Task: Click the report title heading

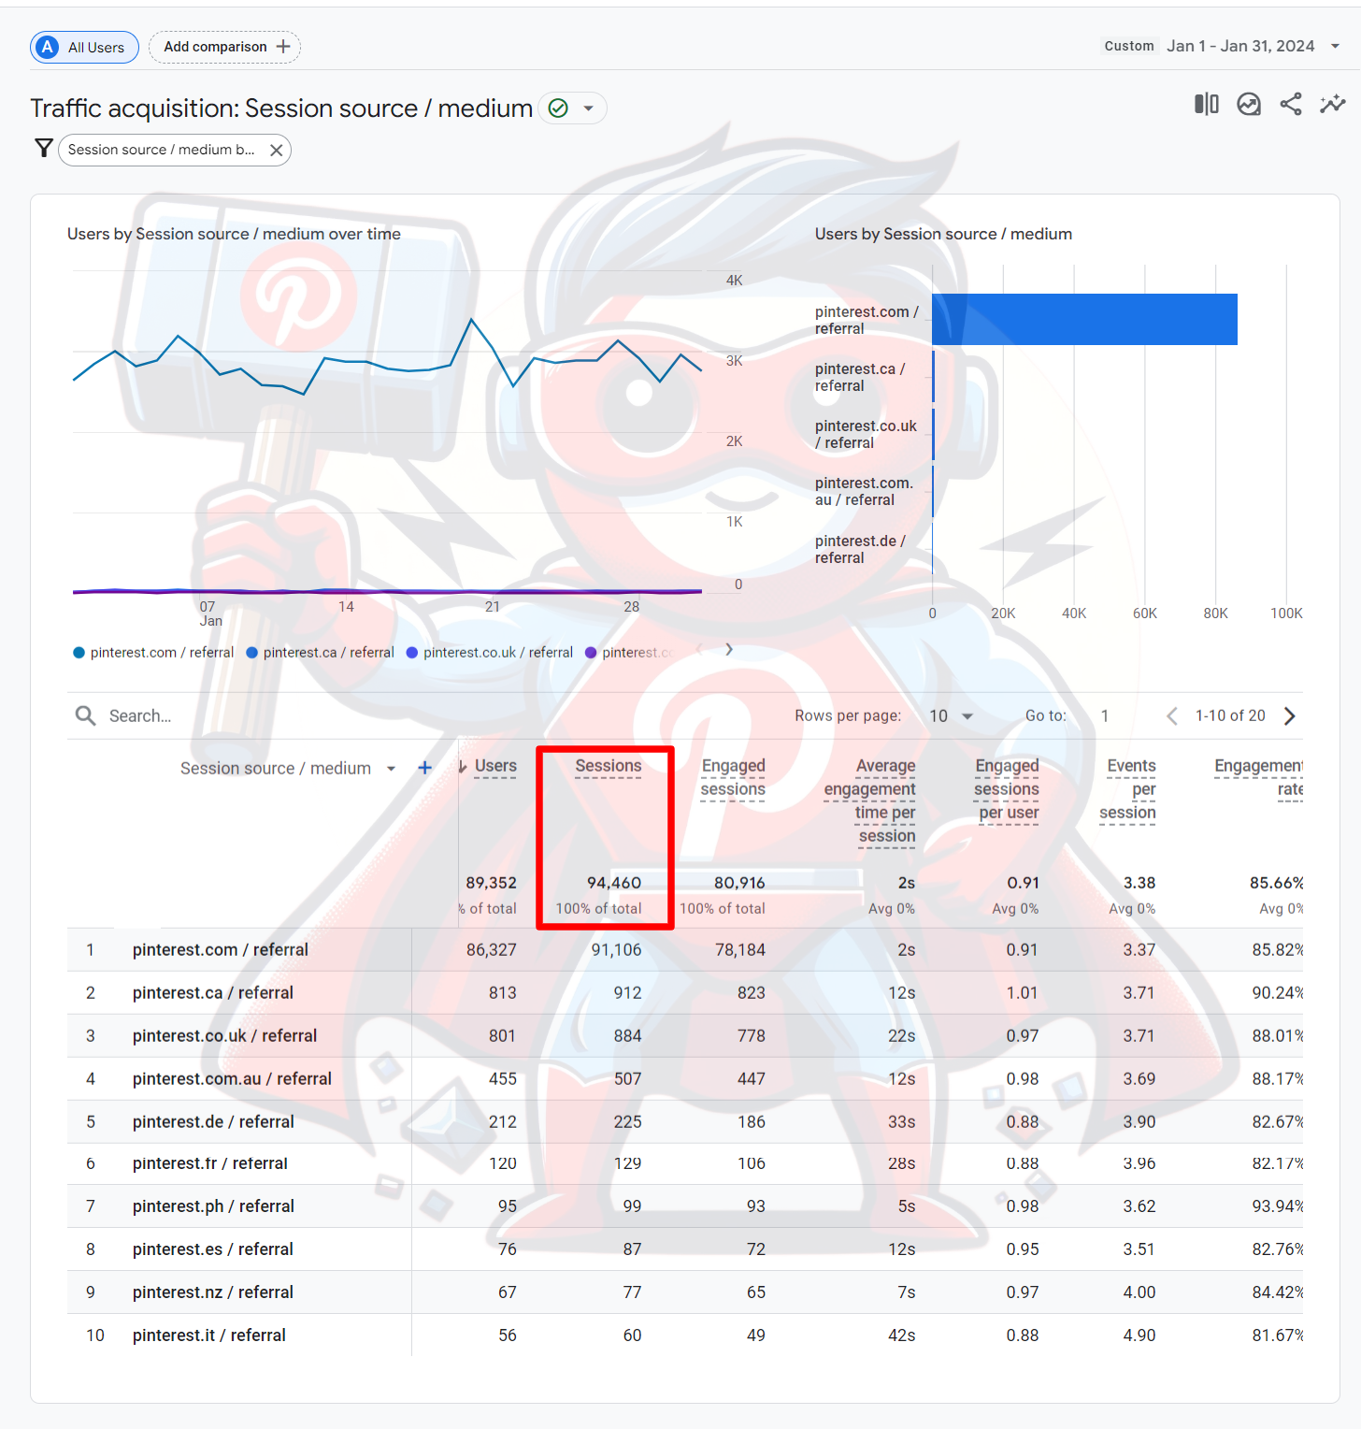Action: 281,108
